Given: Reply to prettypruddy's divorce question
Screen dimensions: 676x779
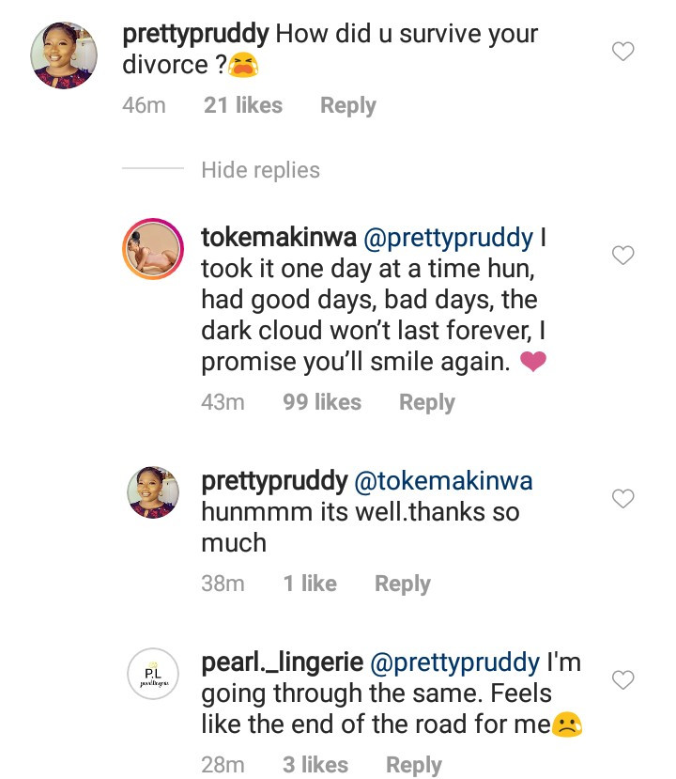Looking at the screenshot, I should (347, 105).
